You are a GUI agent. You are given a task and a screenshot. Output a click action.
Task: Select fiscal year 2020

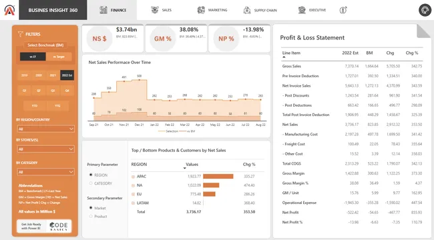[39, 75]
